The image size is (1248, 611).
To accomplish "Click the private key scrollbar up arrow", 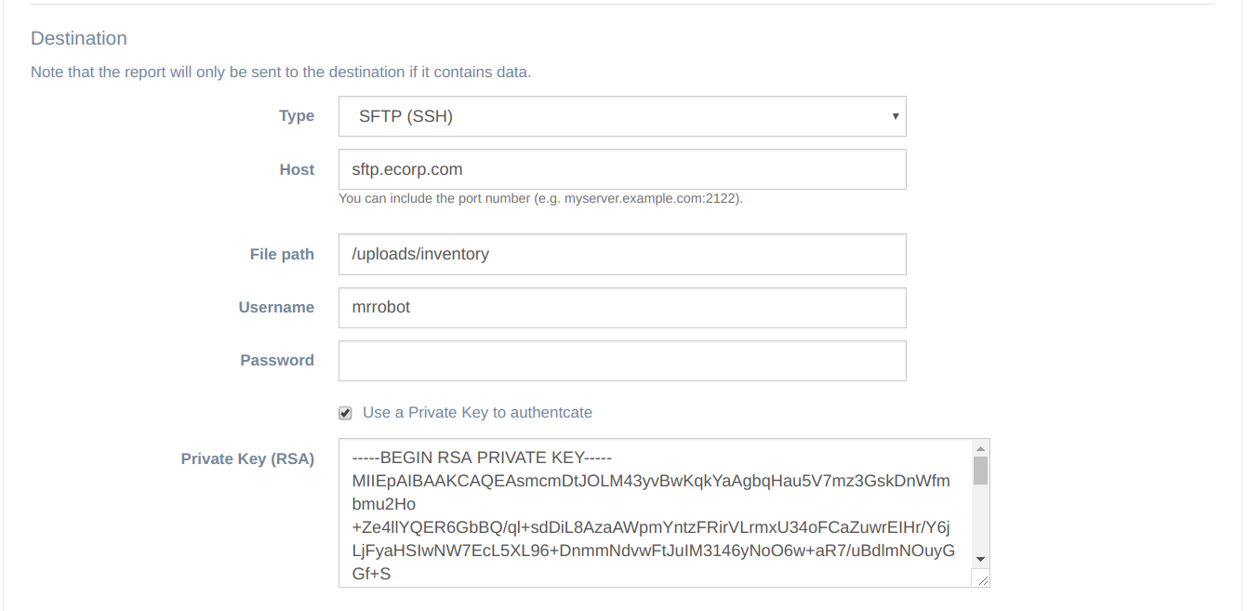I will point(980,448).
